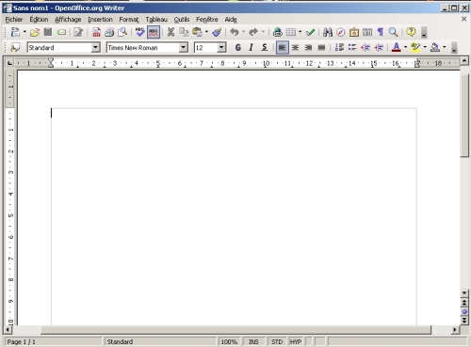Save the document with the disk icon

pyautogui.click(x=48, y=32)
